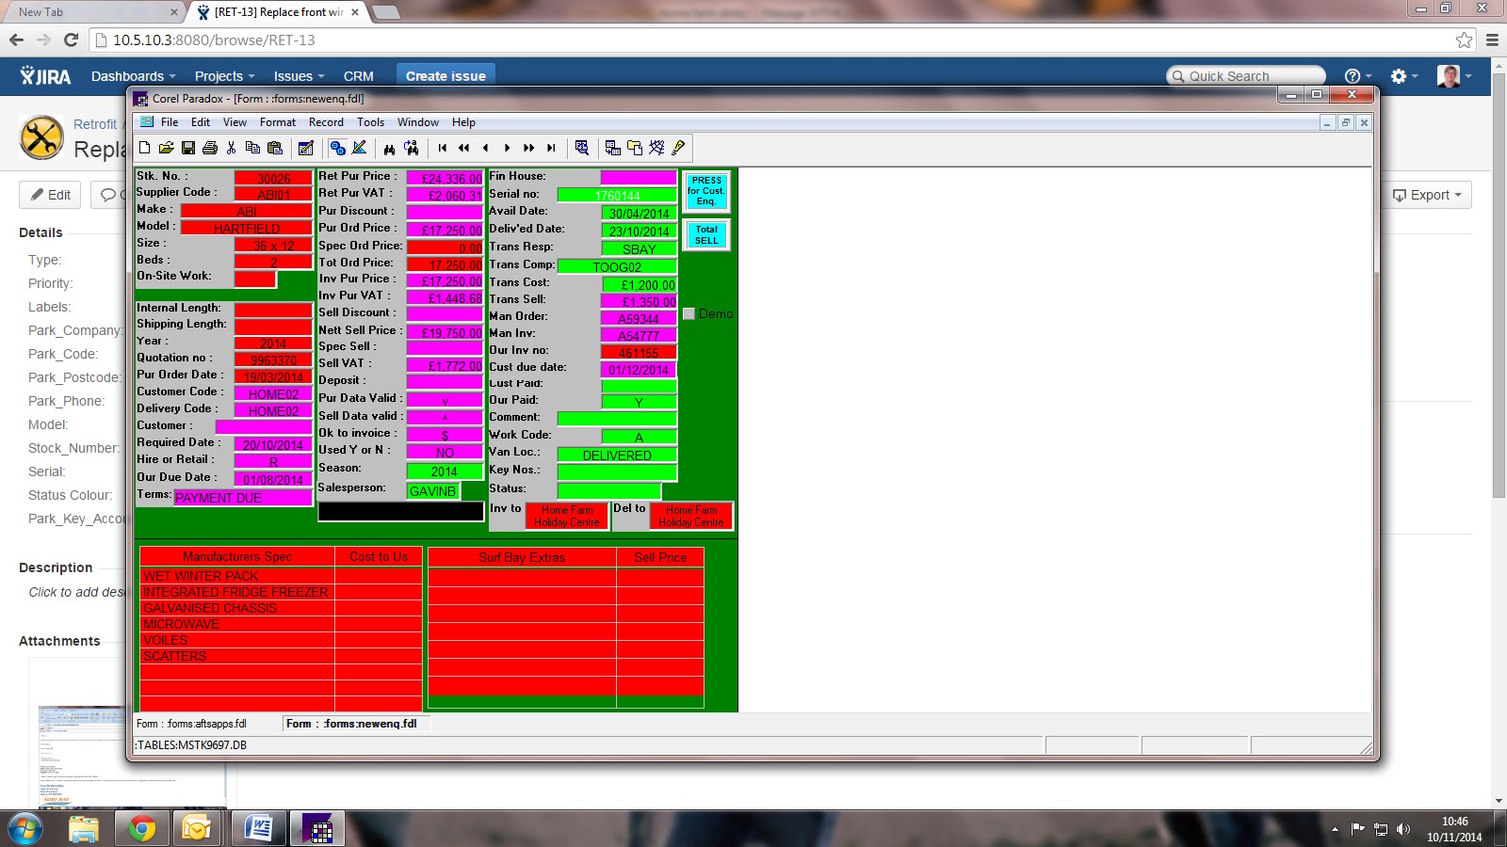Toggle the Demo checkbox
The width and height of the screenshot is (1507, 847).
pyautogui.click(x=689, y=314)
